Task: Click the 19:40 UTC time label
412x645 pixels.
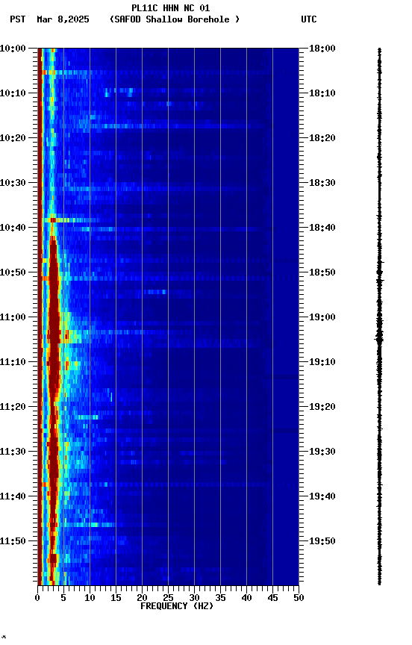Action: point(322,496)
